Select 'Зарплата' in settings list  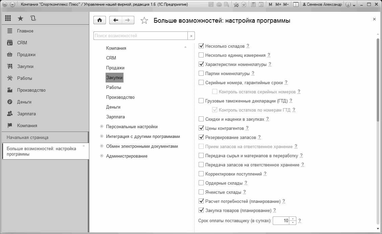tap(115, 117)
